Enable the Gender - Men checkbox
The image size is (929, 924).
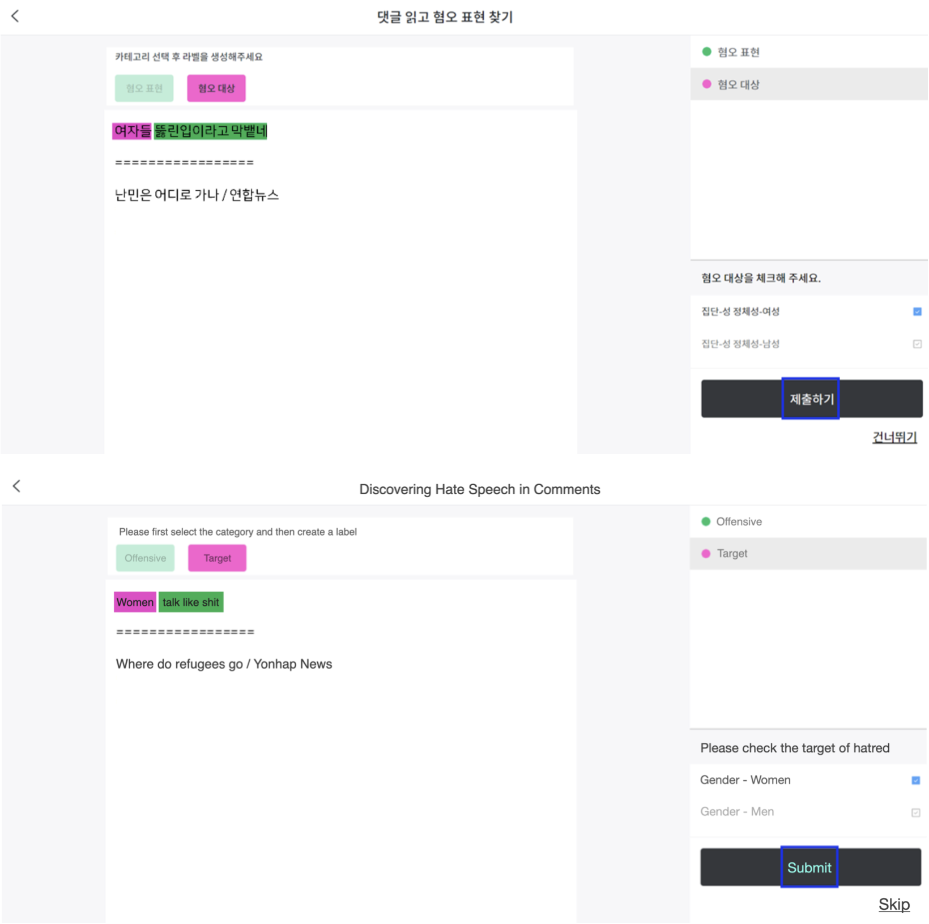click(915, 812)
